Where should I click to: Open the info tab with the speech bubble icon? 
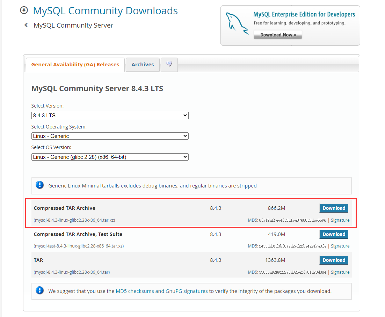point(169,65)
